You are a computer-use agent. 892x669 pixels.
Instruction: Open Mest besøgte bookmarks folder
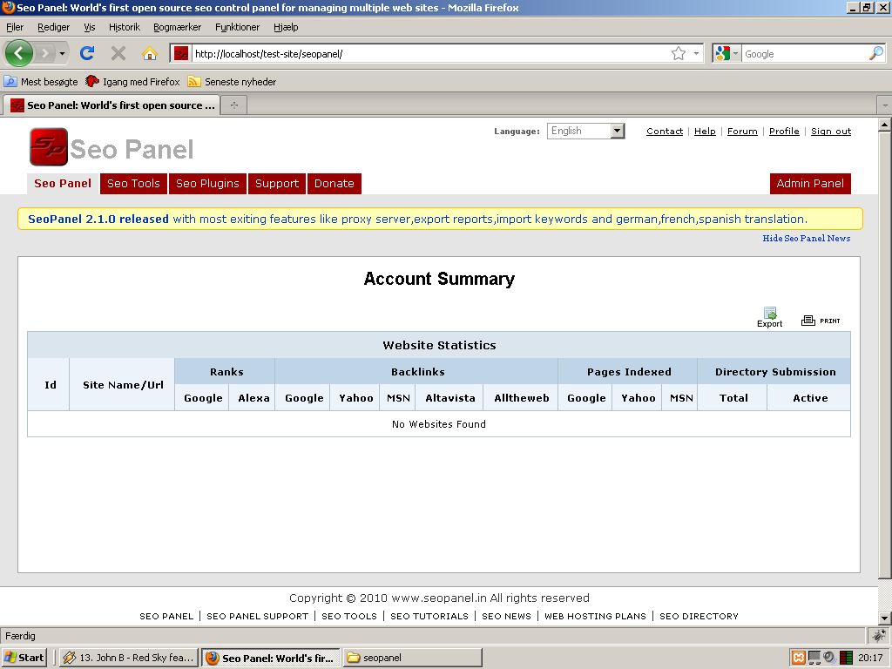coord(41,82)
